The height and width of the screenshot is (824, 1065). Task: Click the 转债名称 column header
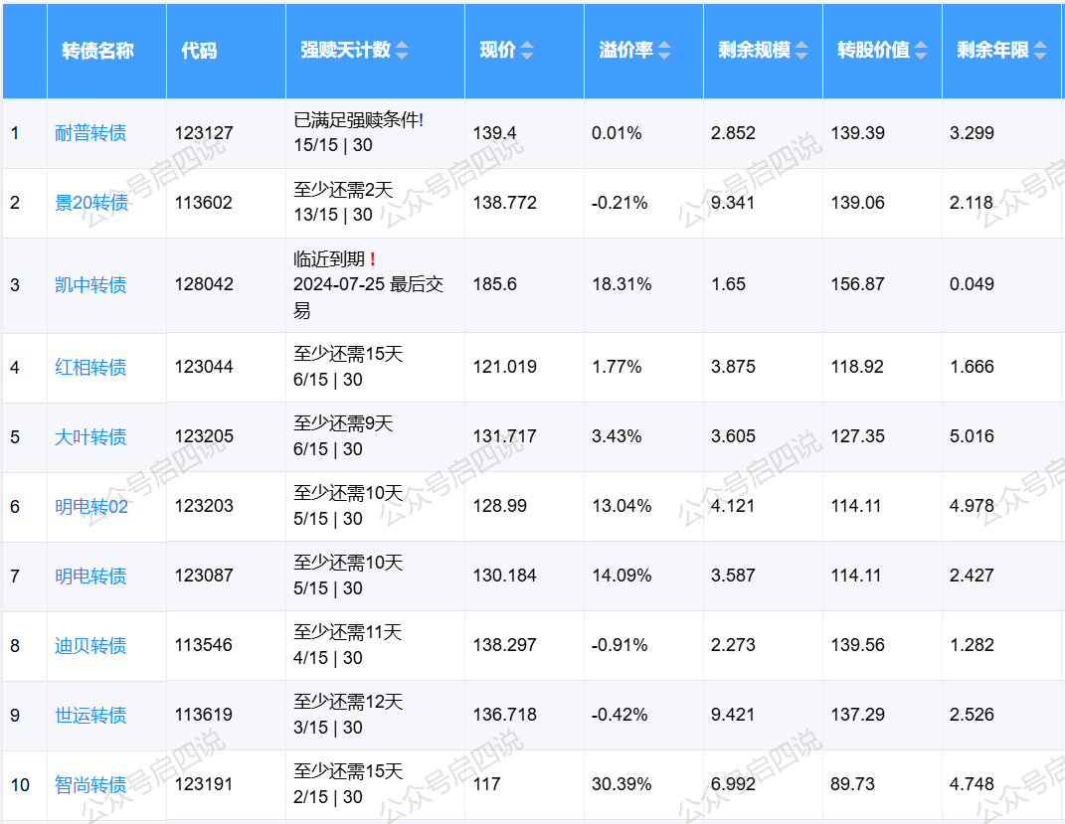pyautogui.click(x=97, y=51)
